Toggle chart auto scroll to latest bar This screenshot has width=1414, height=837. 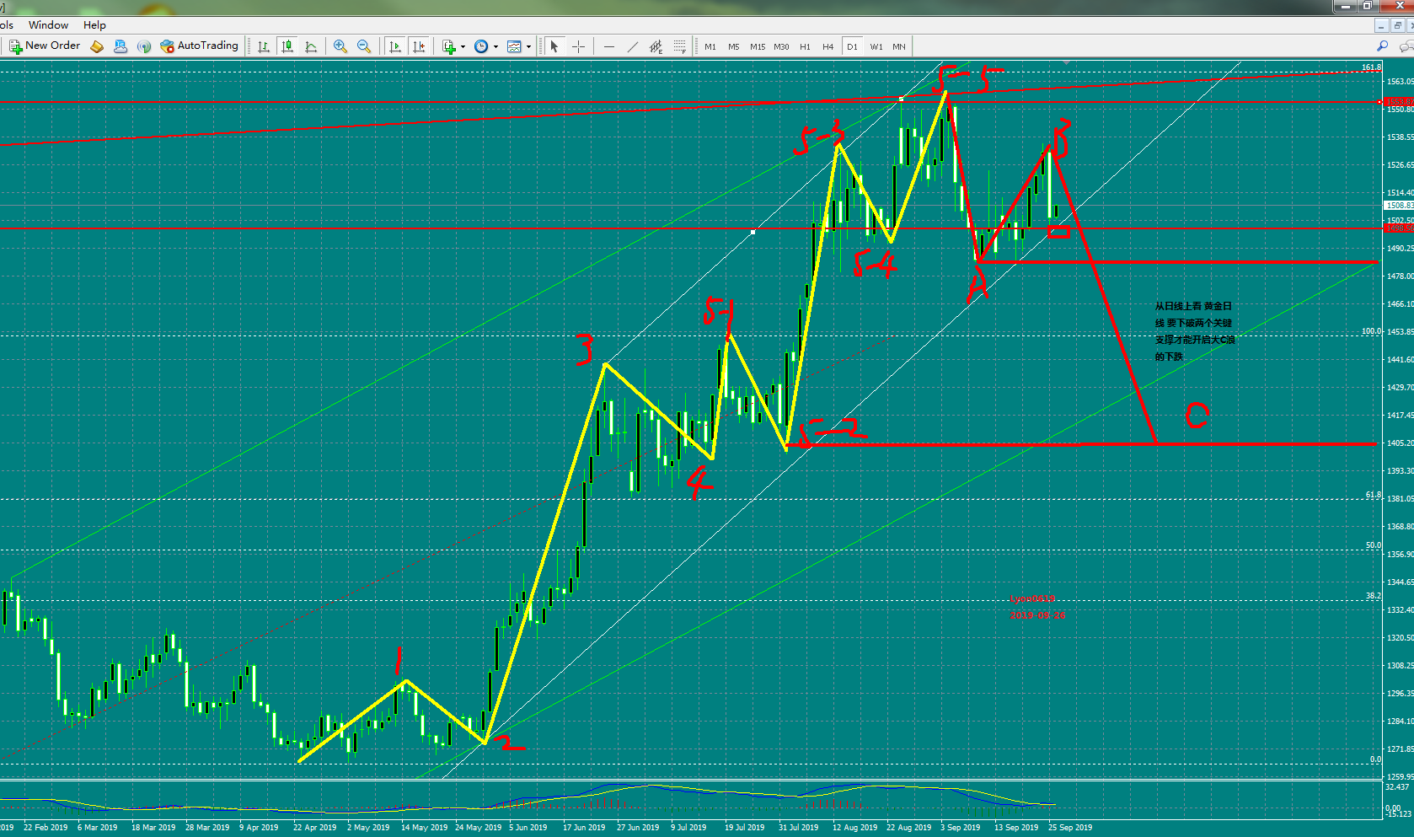tap(395, 46)
